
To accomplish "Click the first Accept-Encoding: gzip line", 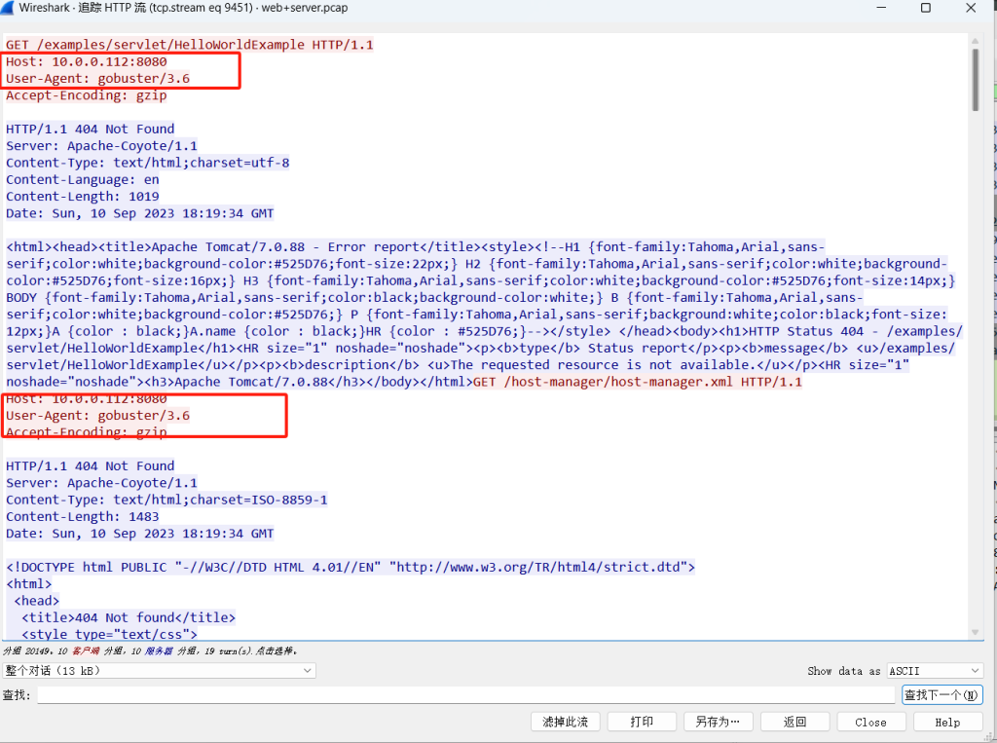I will pyautogui.click(x=87, y=95).
